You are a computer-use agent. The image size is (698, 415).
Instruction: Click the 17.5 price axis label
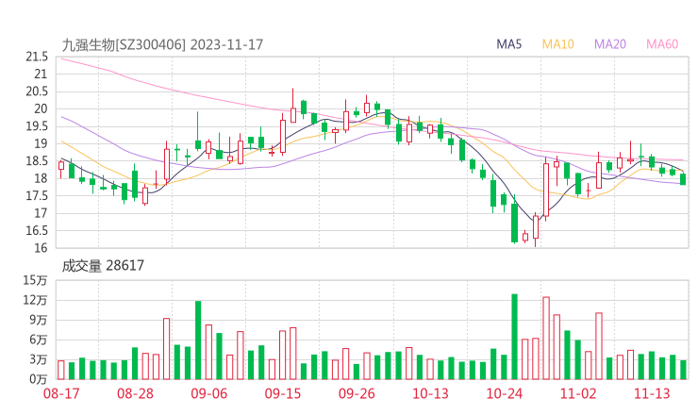tap(37, 195)
